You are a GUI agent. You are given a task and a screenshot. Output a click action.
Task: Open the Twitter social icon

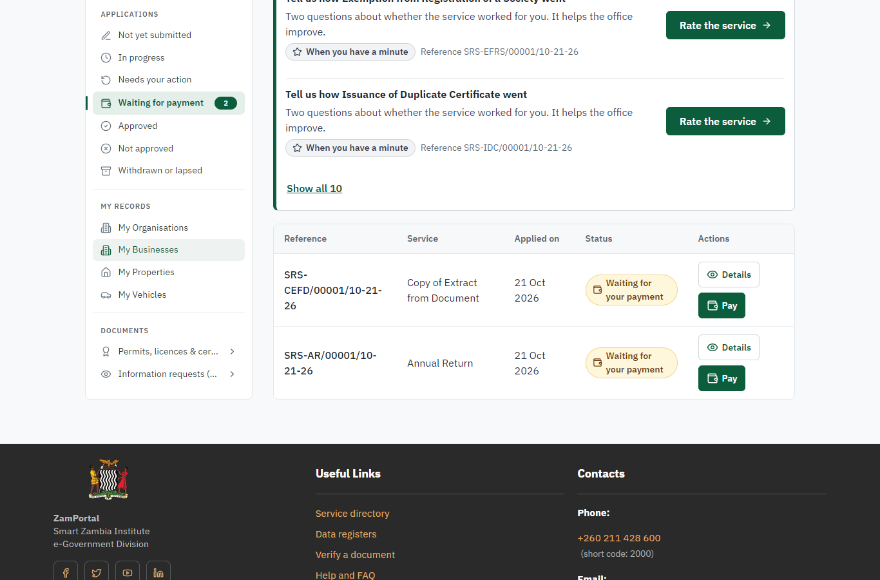click(97, 572)
